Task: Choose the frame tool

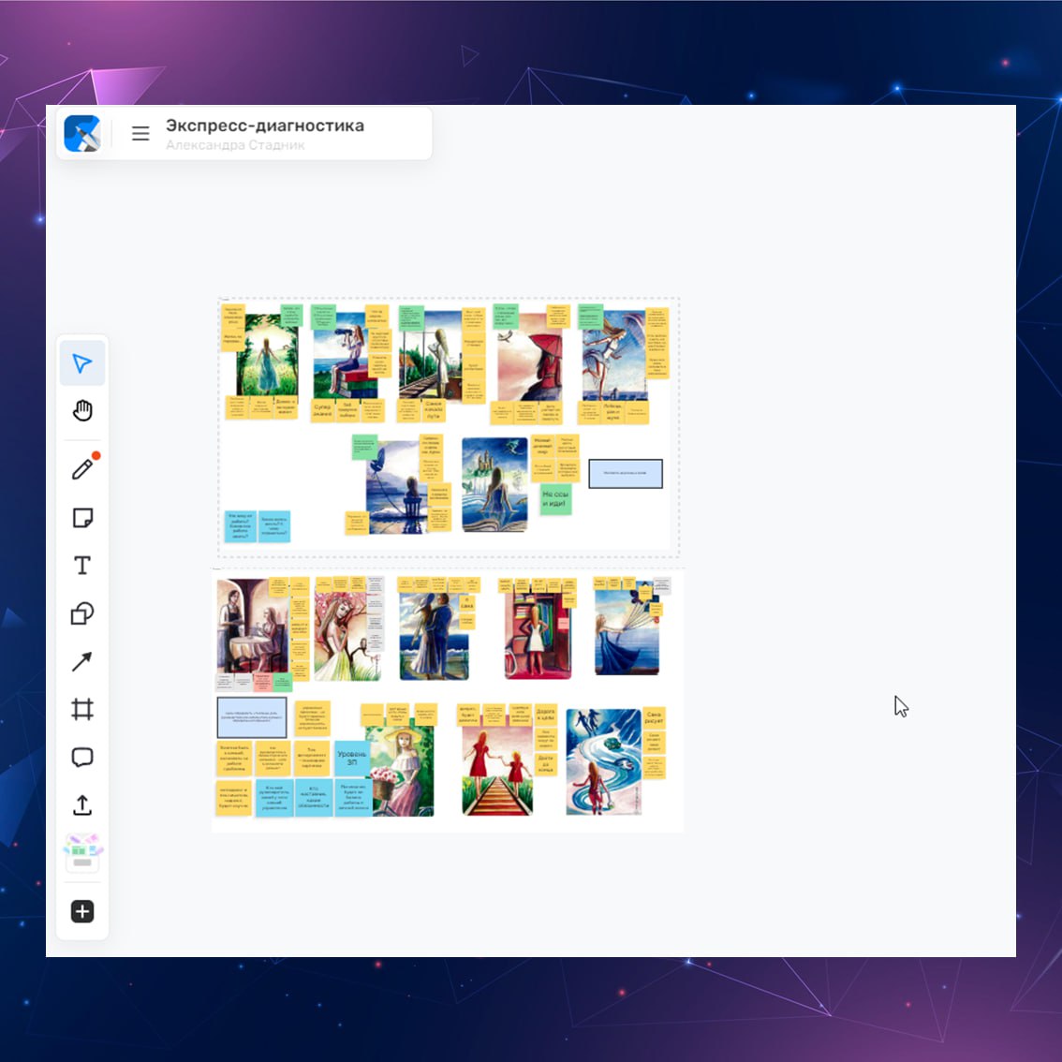Action: (x=82, y=709)
